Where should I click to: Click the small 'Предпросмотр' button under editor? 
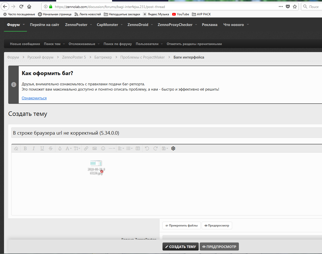(x=217, y=225)
